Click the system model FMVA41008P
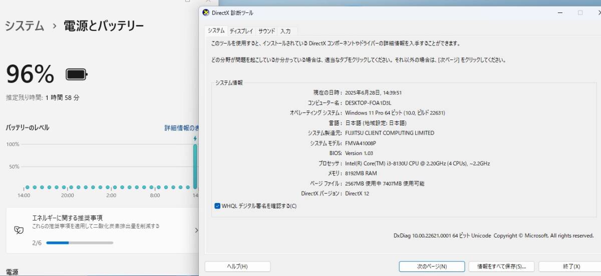Screen dimensions: 601x276 coord(361,143)
